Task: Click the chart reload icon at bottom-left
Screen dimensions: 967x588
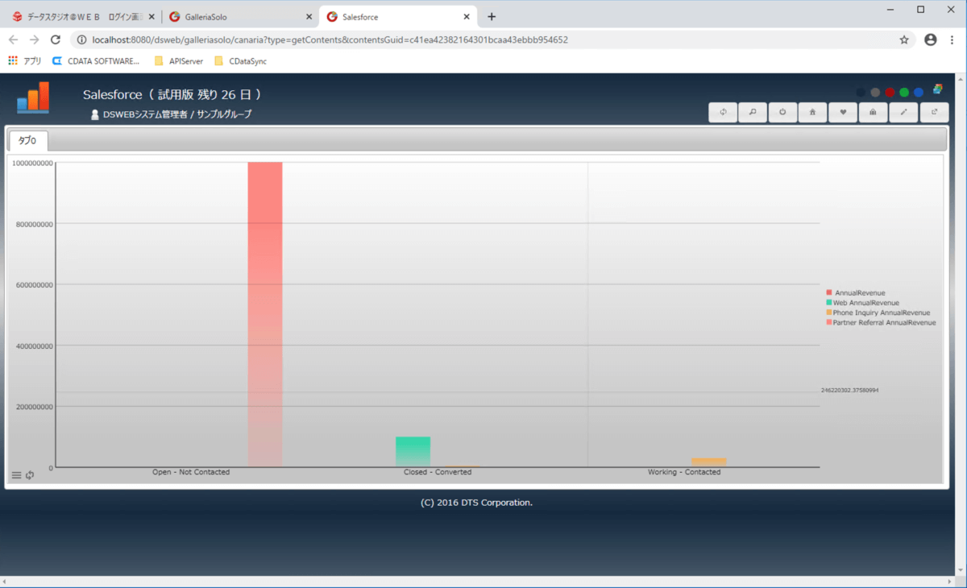Action: click(30, 475)
